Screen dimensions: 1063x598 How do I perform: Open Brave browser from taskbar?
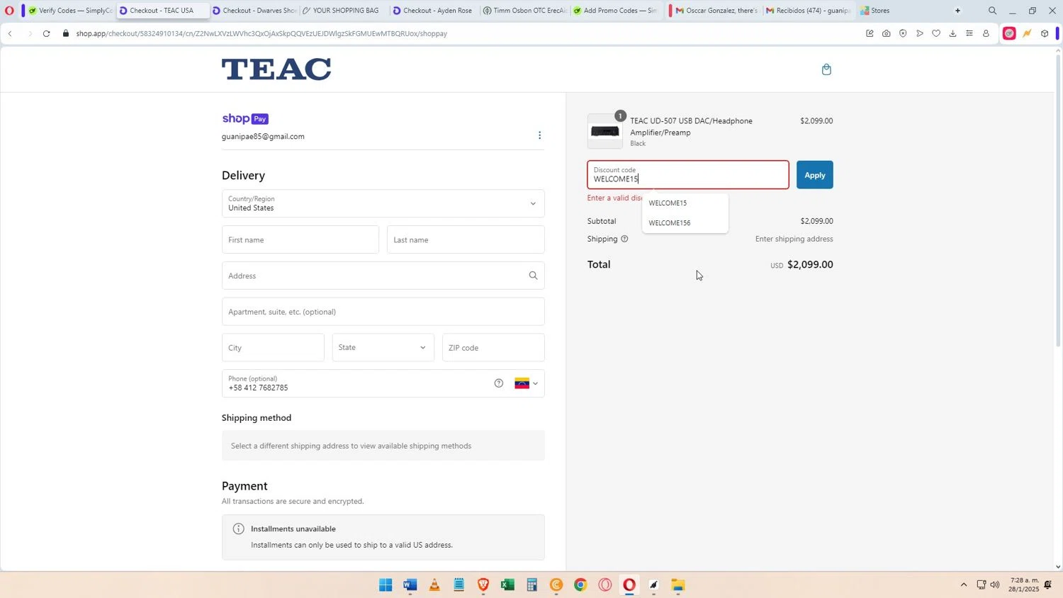483,585
